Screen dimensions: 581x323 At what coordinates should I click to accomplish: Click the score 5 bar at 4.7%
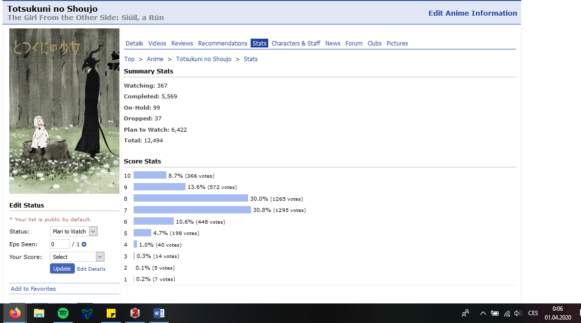tap(142, 232)
